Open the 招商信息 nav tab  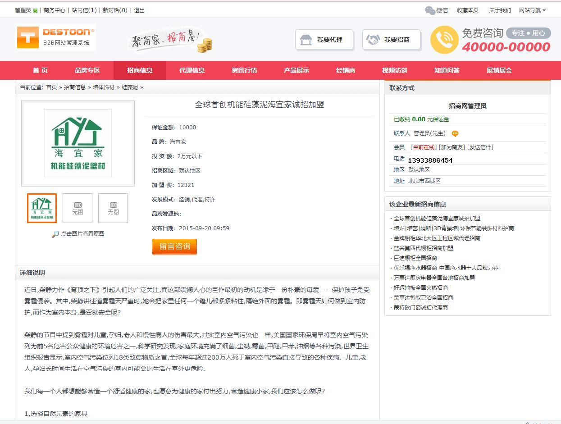click(x=140, y=70)
